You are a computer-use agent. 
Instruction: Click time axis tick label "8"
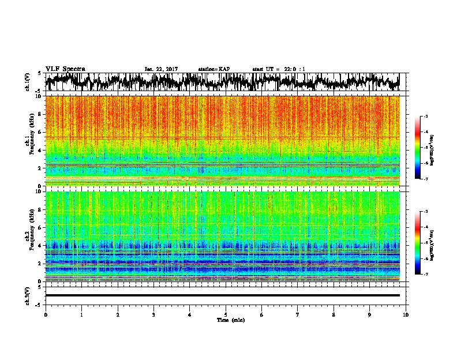tap(334, 315)
